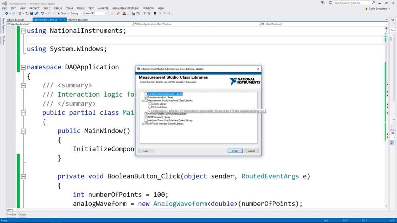Click Help in the wizard dialog
397x223 pixels.
[146, 151]
